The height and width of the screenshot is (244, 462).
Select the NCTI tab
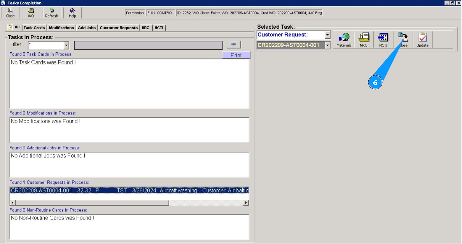[159, 28]
